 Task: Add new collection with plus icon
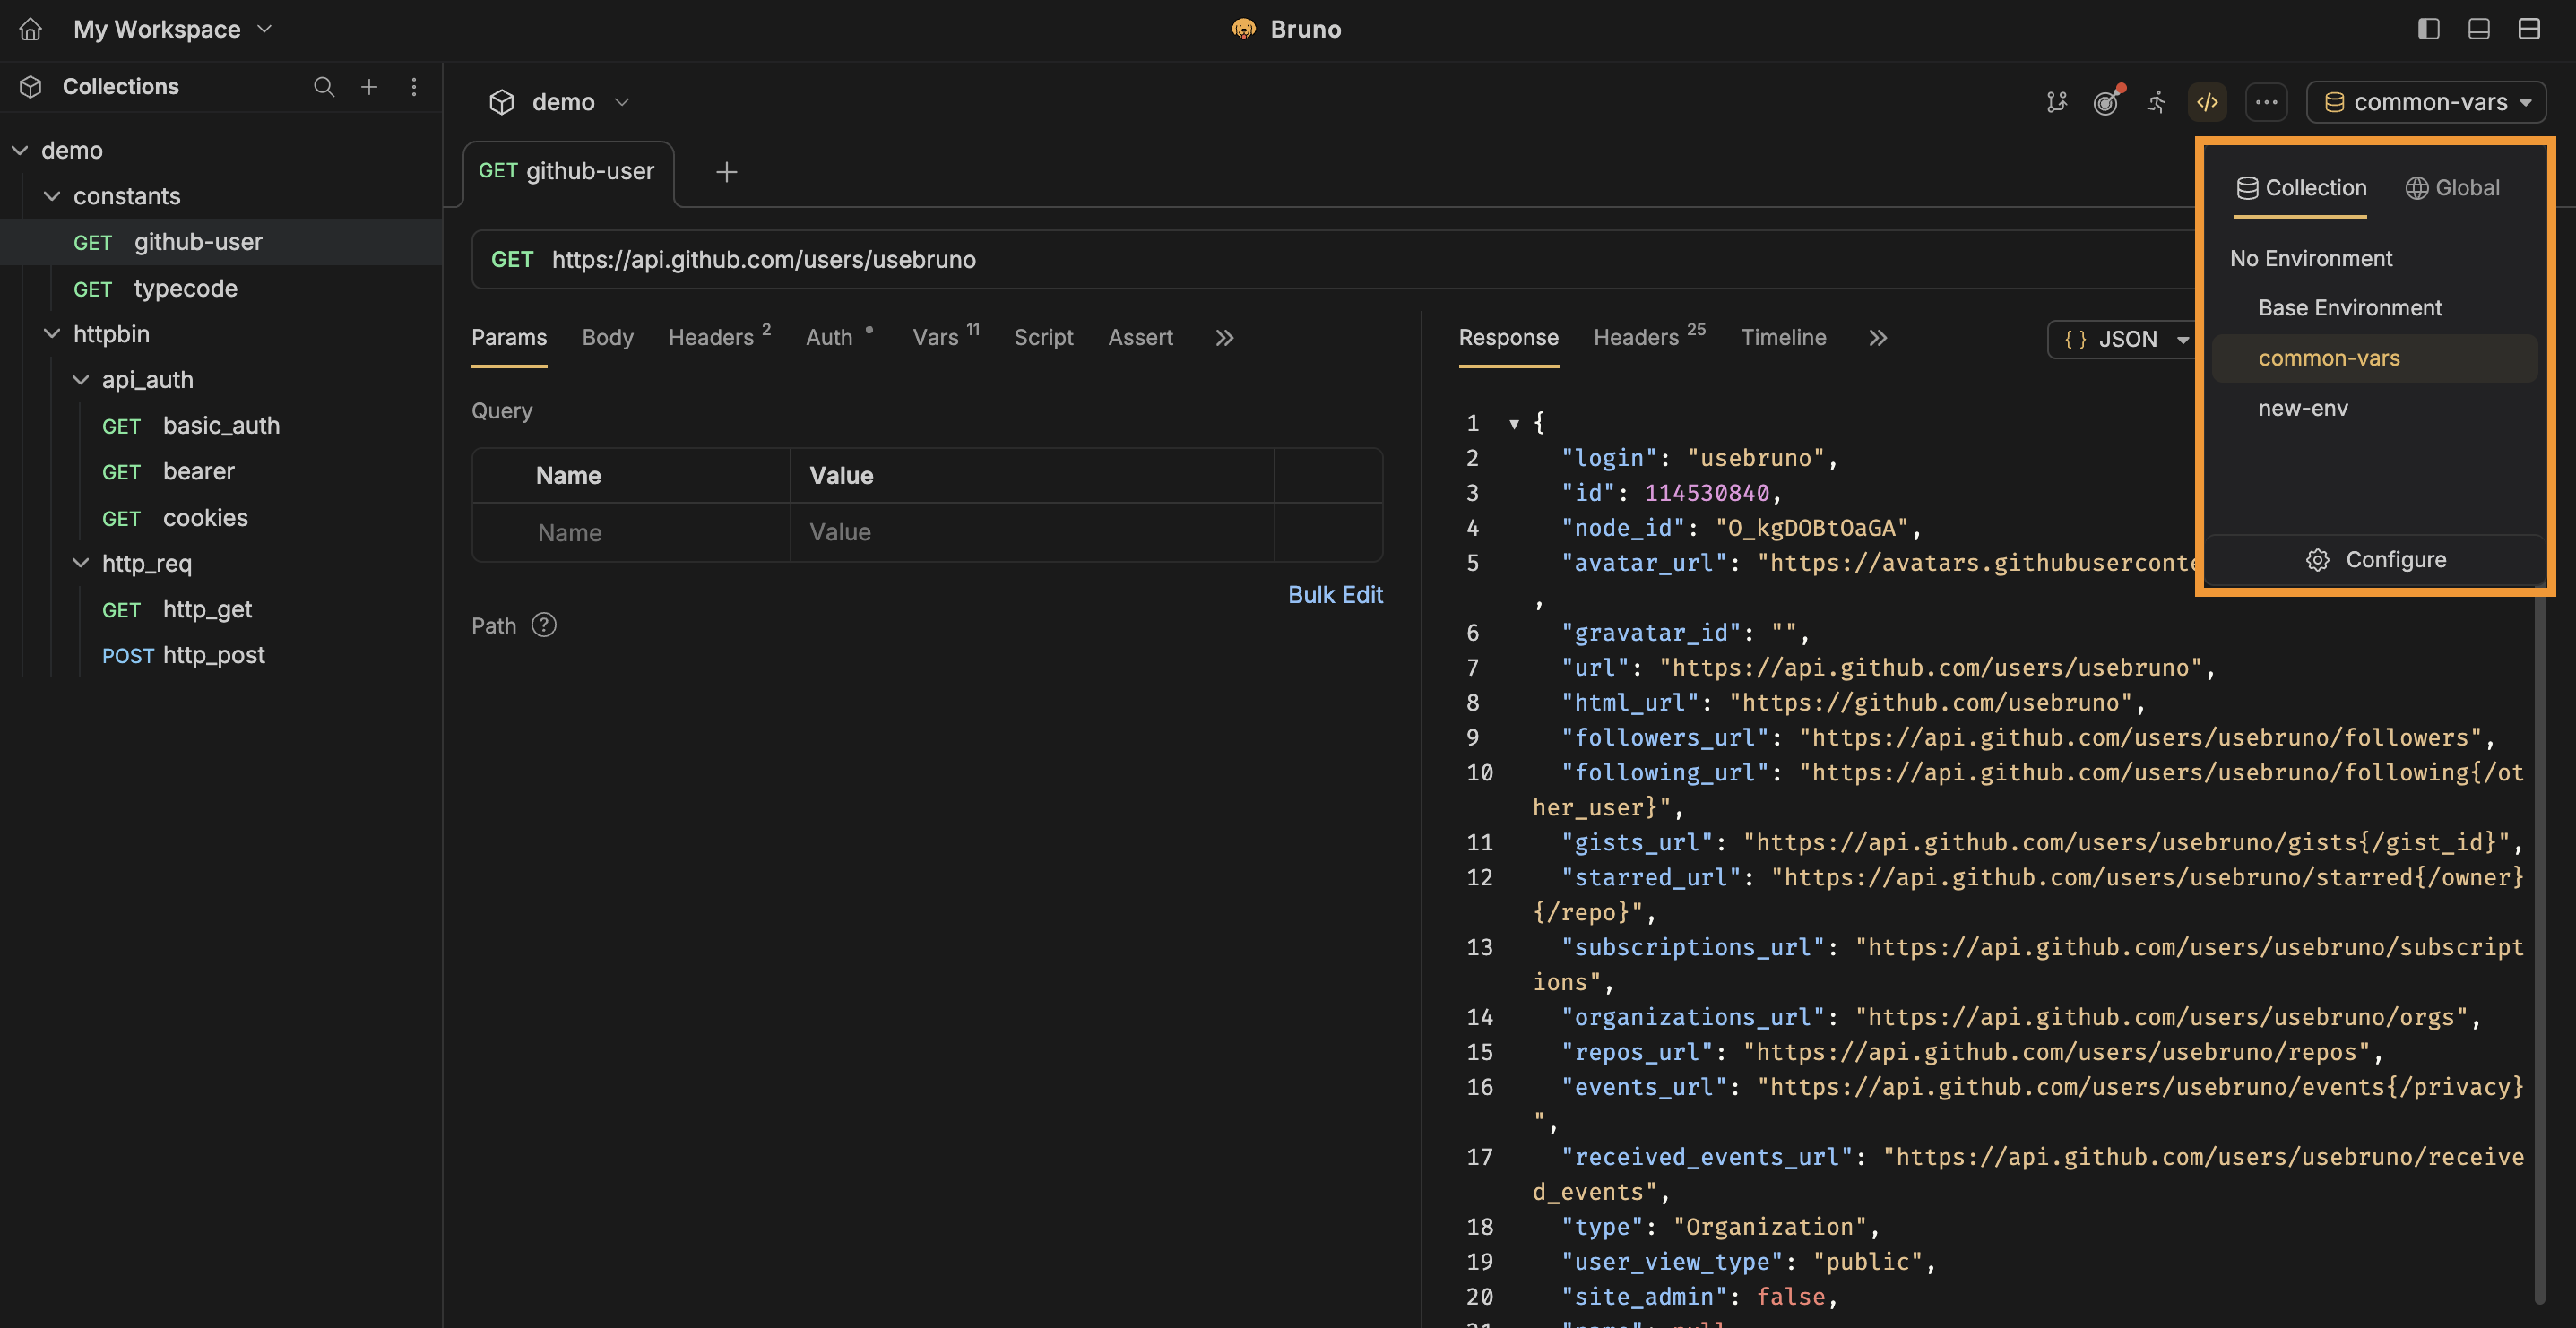click(369, 87)
